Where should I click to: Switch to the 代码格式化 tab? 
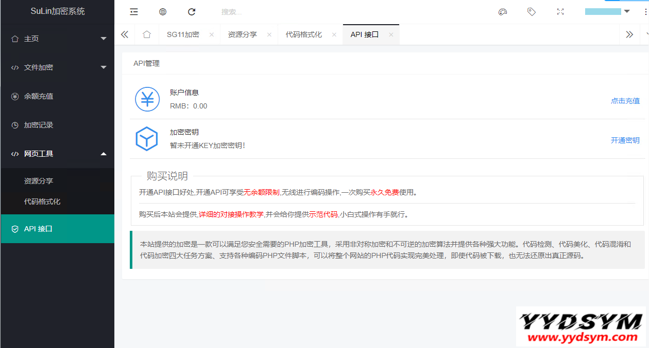click(x=304, y=34)
